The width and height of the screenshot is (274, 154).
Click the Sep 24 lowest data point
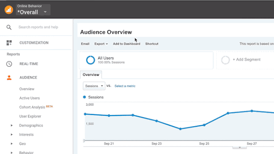coord(180,129)
